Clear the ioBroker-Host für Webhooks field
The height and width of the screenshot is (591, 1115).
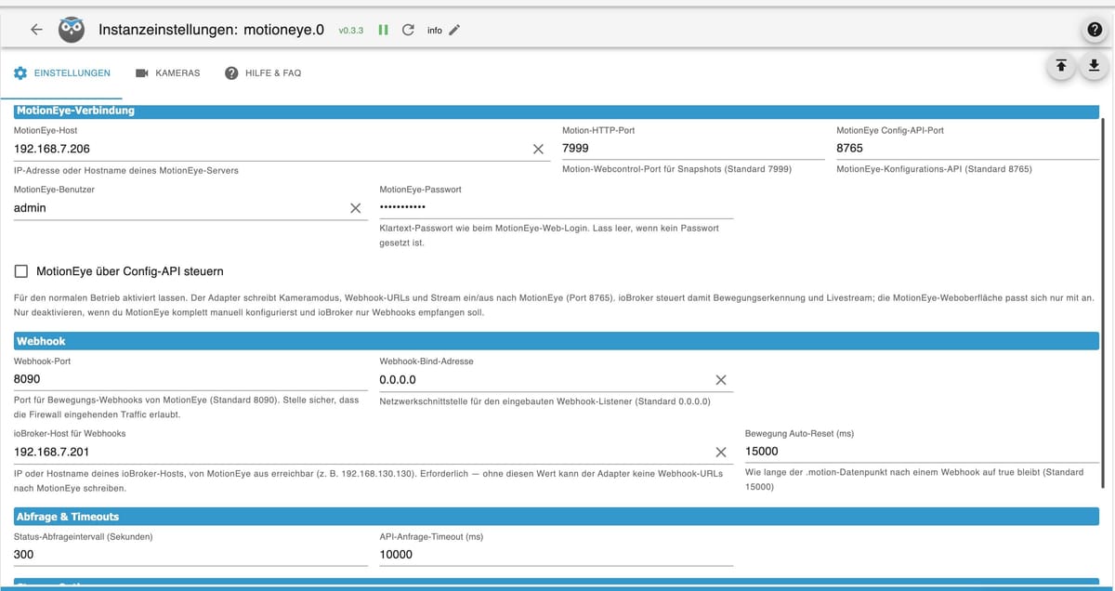(720, 452)
